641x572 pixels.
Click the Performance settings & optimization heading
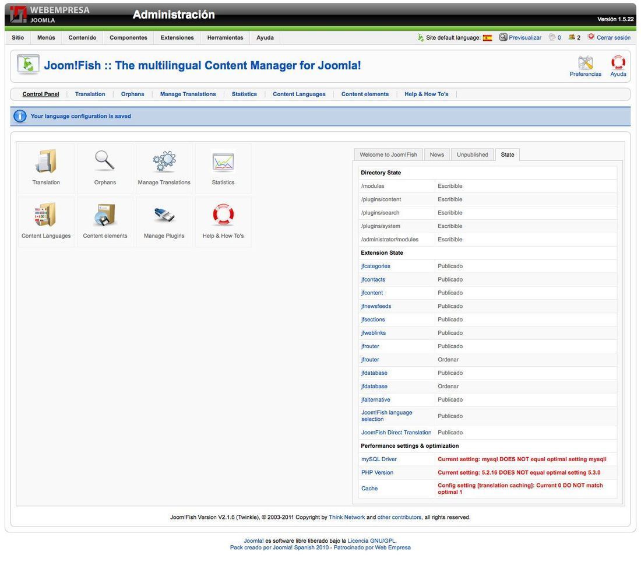click(410, 446)
